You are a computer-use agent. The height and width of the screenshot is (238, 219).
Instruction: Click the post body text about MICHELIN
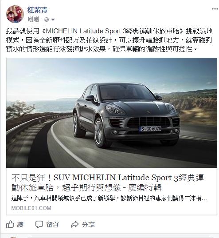pos(109,40)
